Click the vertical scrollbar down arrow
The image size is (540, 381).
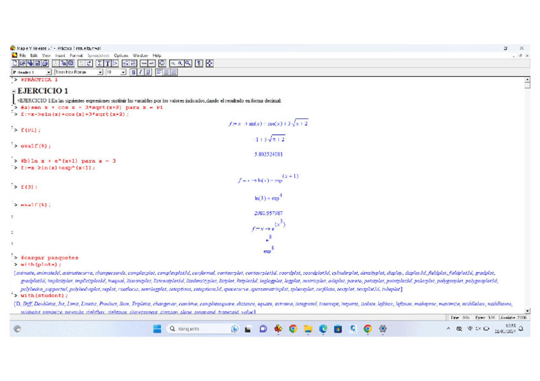(x=527, y=311)
